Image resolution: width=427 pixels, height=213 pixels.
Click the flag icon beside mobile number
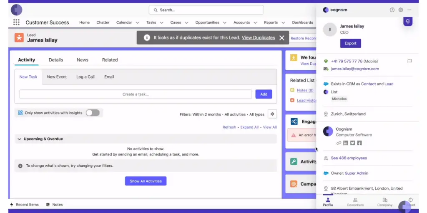[409, 61]
